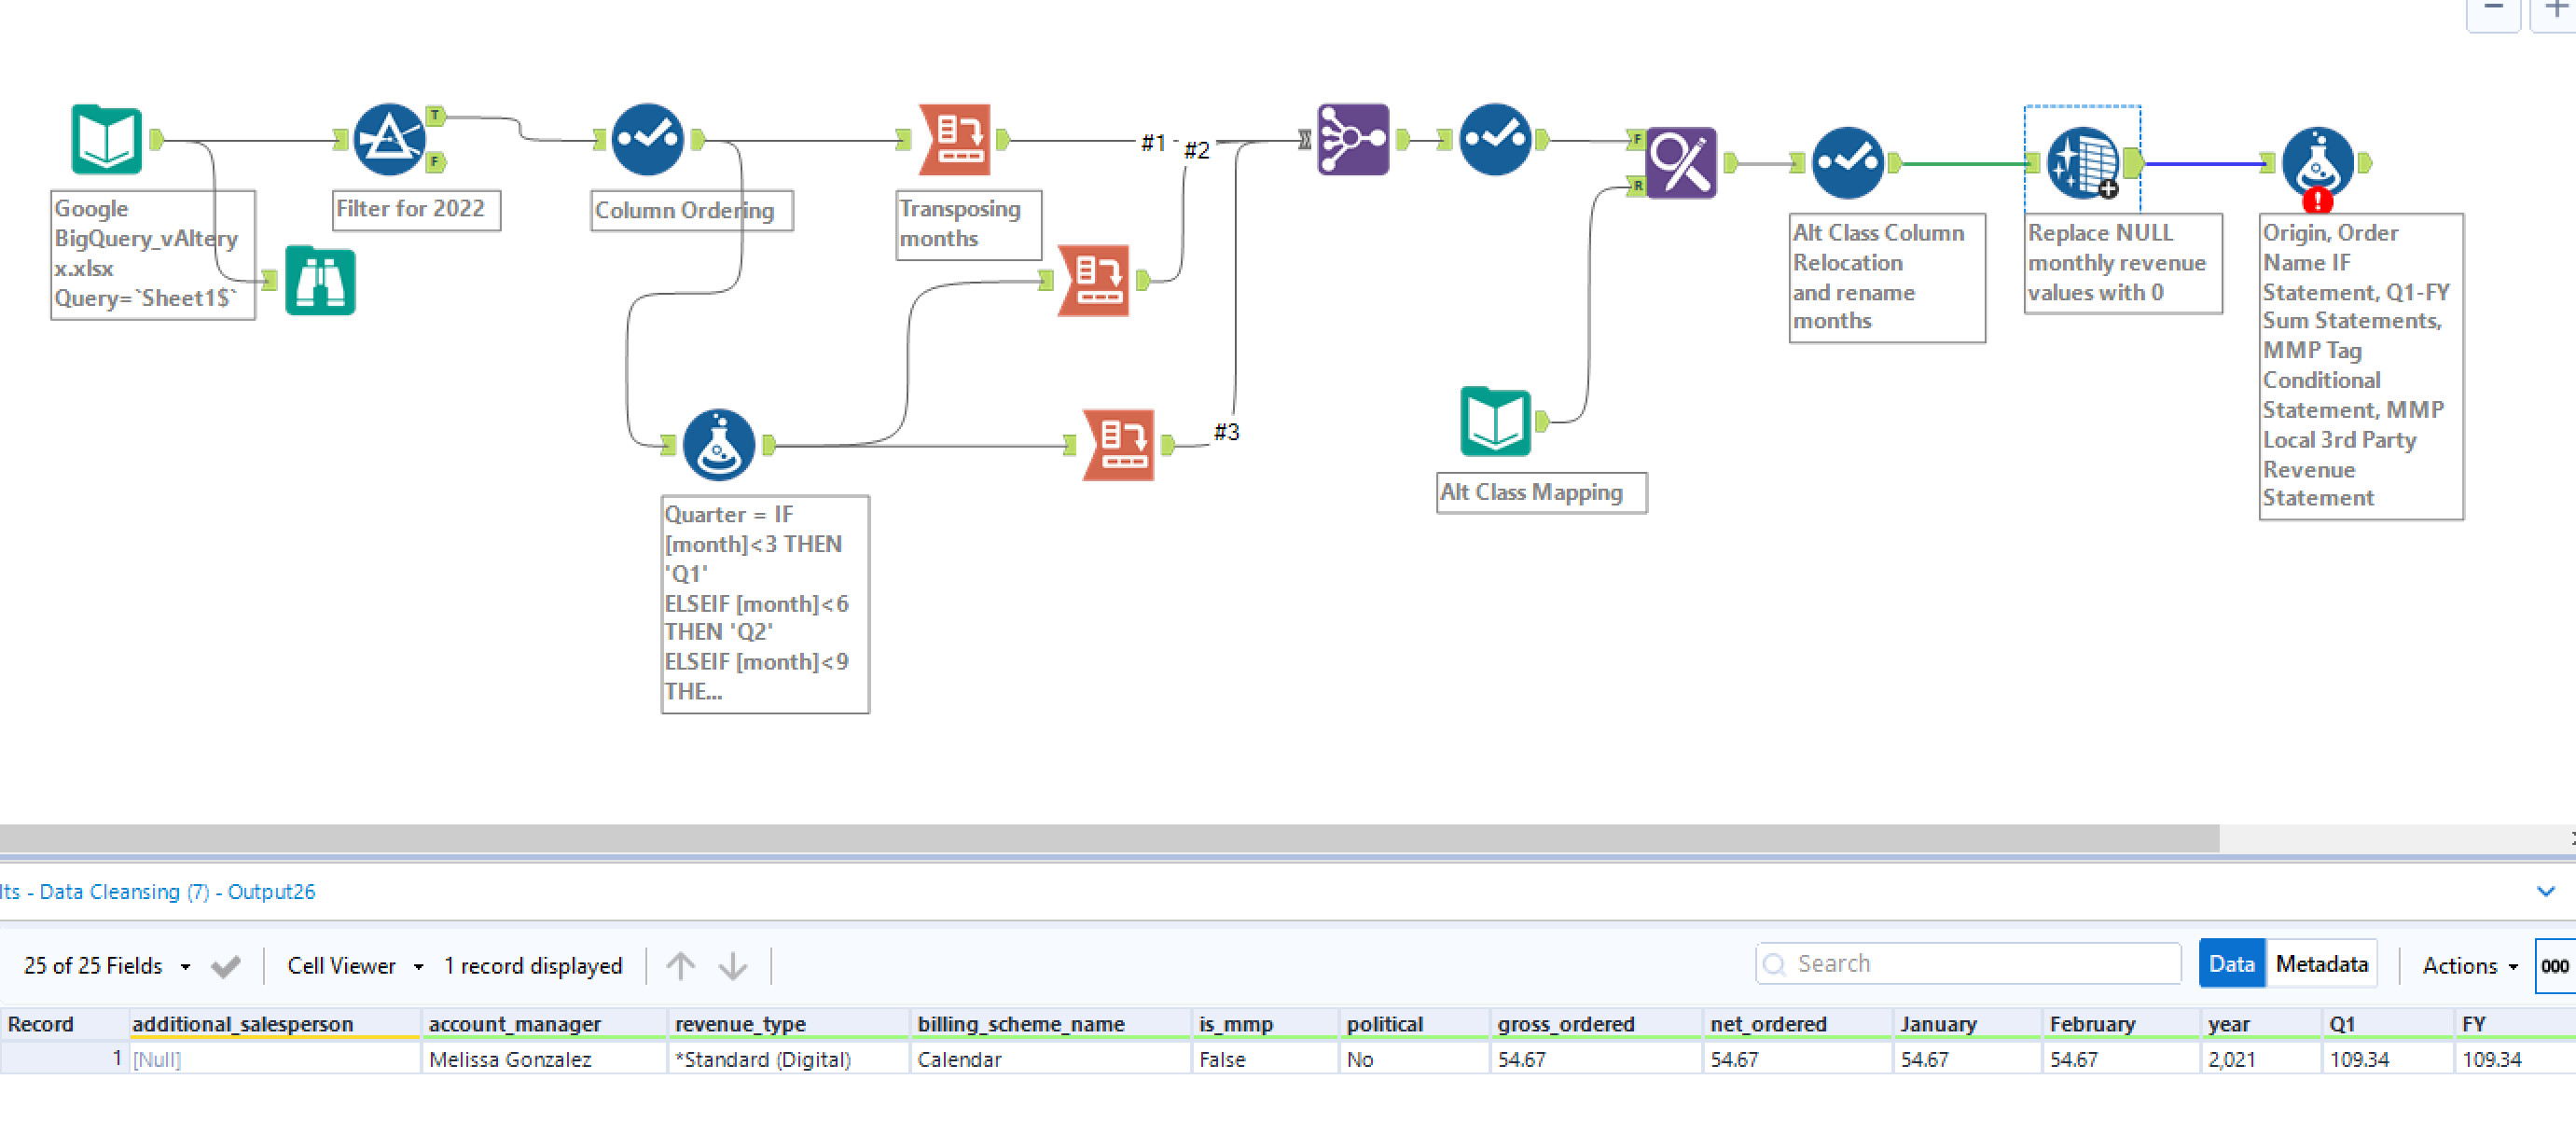
Task: Select the Filter for 2022 tool
Action: 389,139
